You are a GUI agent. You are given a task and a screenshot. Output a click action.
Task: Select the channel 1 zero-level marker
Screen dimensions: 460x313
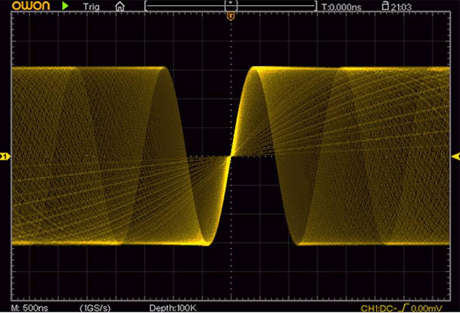pyautogui.click(x=5, y=156)
